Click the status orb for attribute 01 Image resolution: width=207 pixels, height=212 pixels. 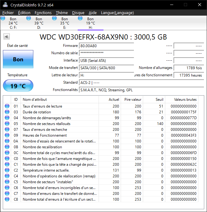[x=7, y=106]
